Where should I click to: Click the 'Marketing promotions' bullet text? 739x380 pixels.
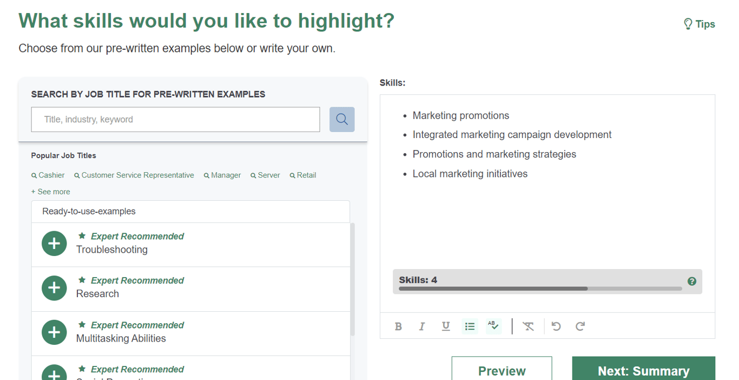461,115
